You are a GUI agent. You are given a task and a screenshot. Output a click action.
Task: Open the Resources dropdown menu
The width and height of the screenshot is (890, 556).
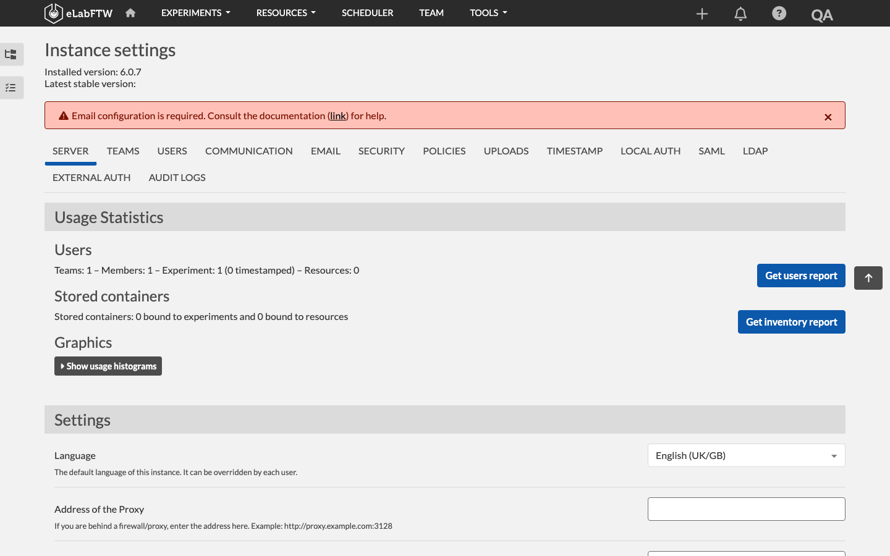pyautogui.click(x=286, y=13)
